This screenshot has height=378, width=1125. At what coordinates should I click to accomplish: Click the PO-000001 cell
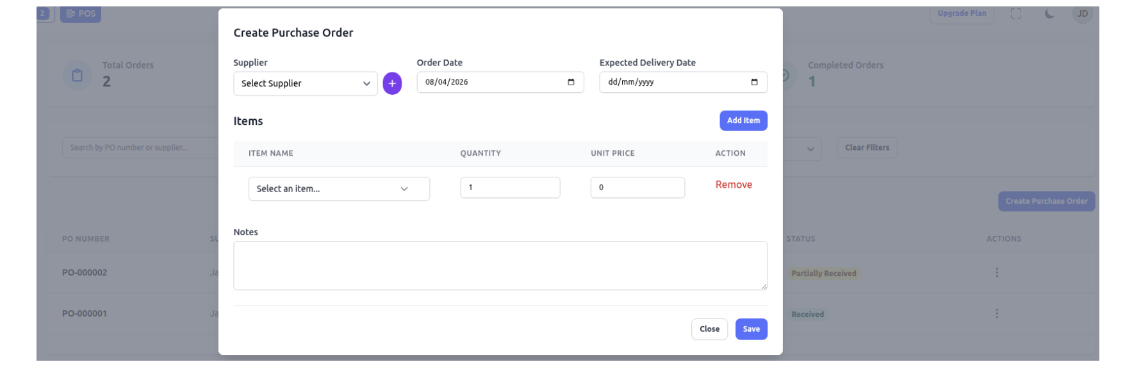tap(85, 313)
